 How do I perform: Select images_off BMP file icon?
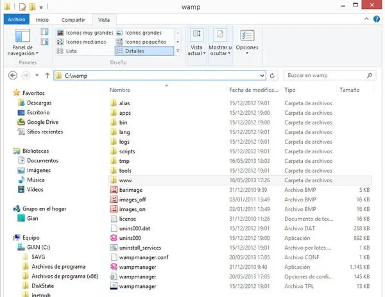click(x=114, y=199)
